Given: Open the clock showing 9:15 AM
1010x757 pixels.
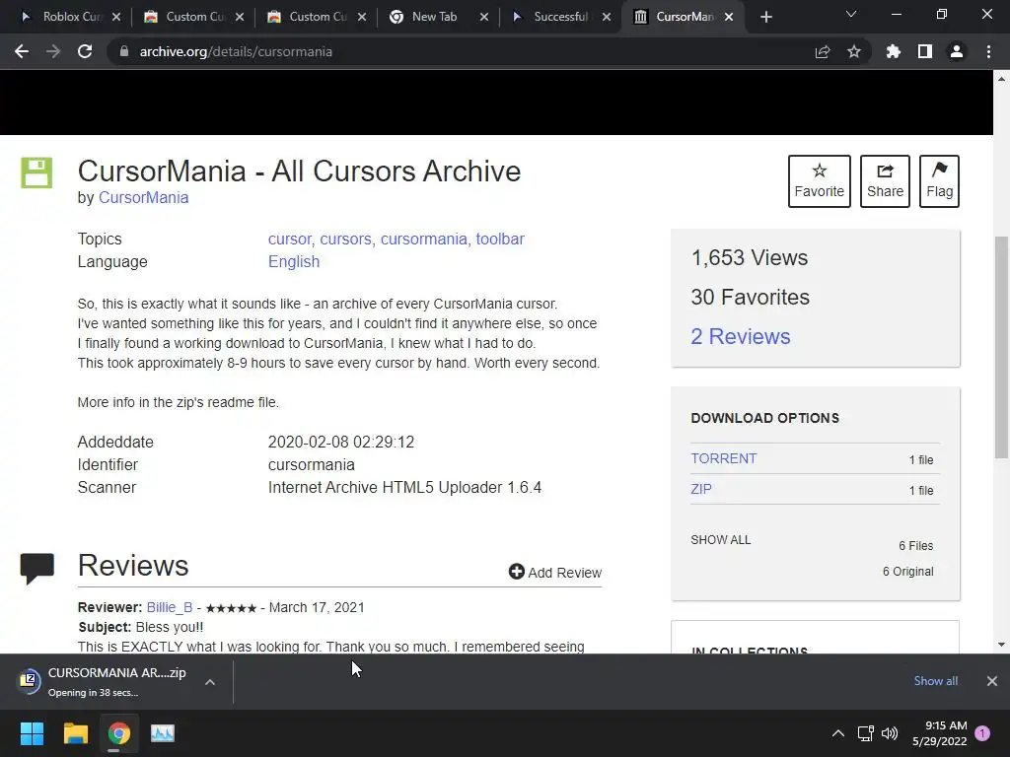Looking at the screenshot, I should 940,733.
